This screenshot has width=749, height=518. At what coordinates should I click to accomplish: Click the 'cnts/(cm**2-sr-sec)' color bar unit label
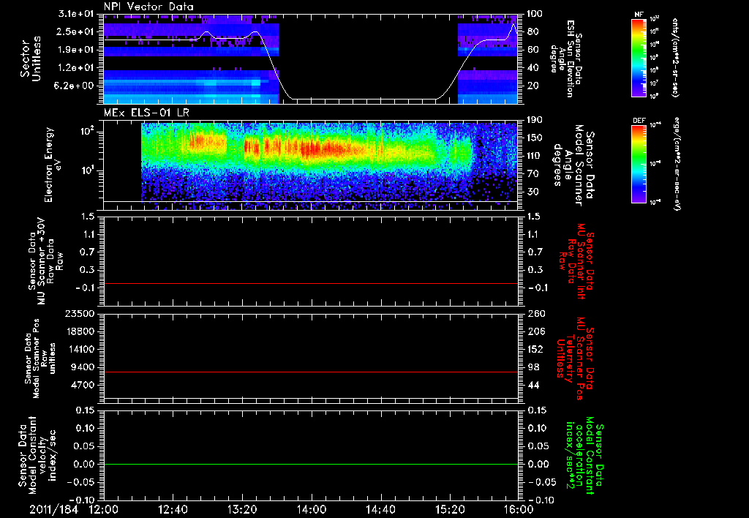click(675, 57)
